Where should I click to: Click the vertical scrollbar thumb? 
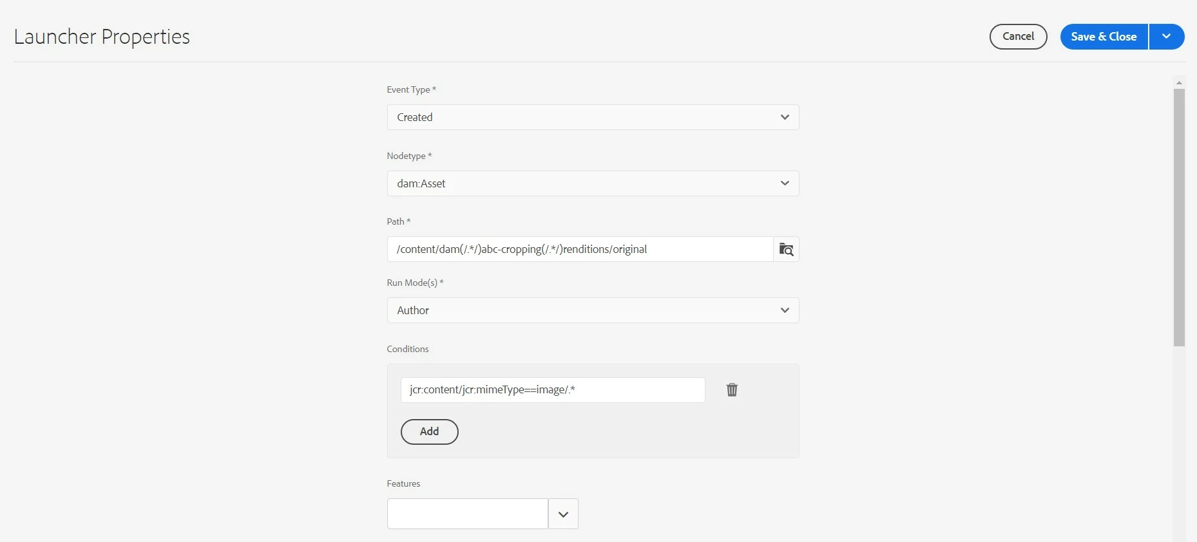pyautogui.click(x=1179, y=218)
